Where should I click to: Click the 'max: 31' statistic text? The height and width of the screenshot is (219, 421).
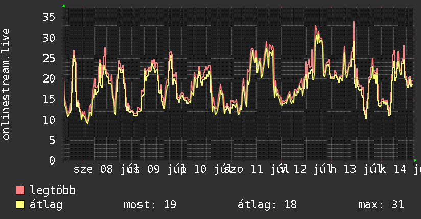[381, 205]
